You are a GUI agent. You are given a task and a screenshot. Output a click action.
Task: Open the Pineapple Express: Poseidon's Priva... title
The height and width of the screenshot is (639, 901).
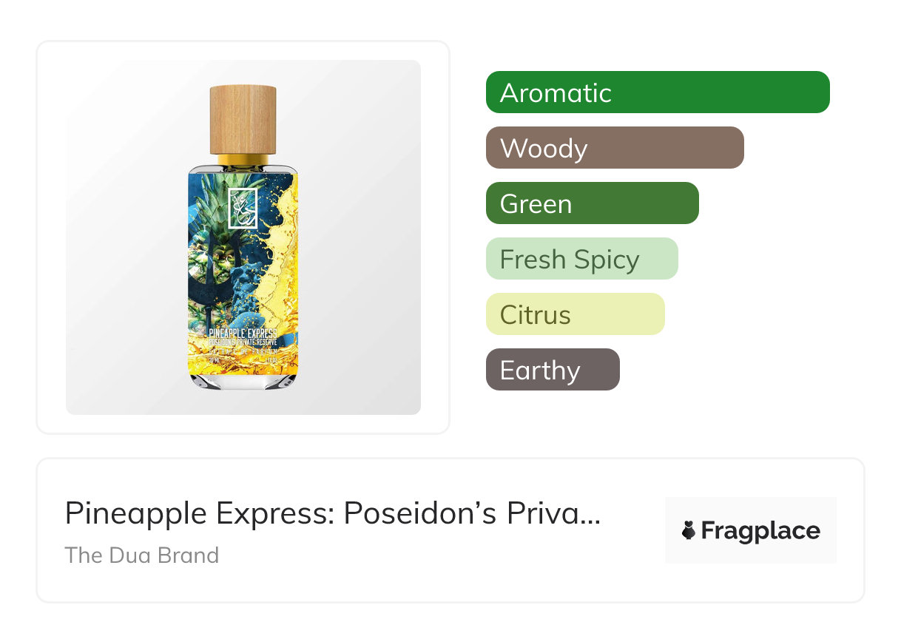[x=332, y=513]
